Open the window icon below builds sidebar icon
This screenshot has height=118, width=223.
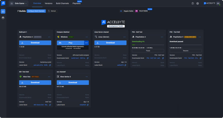[3, 18]
